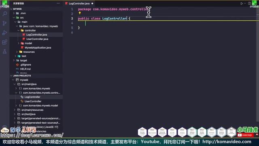Expand the .mvn folder
The image size is (259, 146).
[x=14, y=13]
